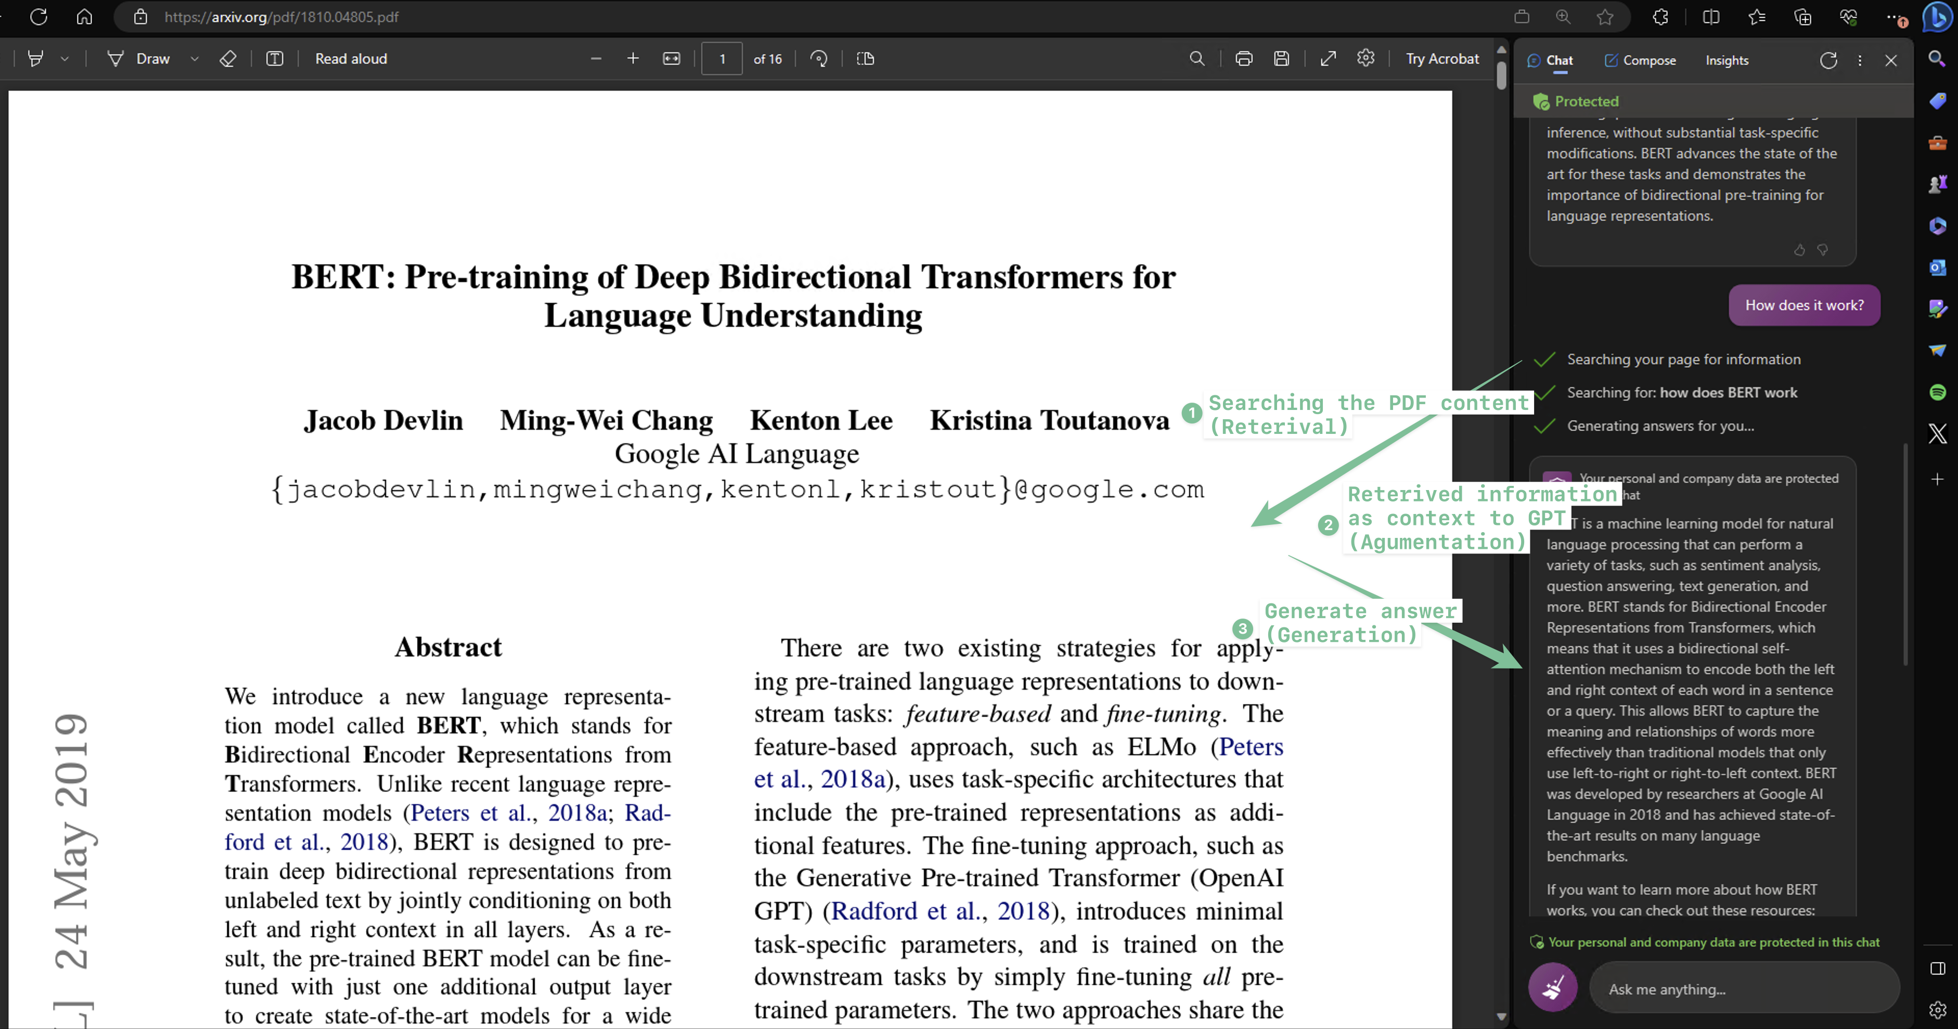Open Browser essentials heart icon
Viewport: 1958px width, 1029px height.
tap(1849, 17)
